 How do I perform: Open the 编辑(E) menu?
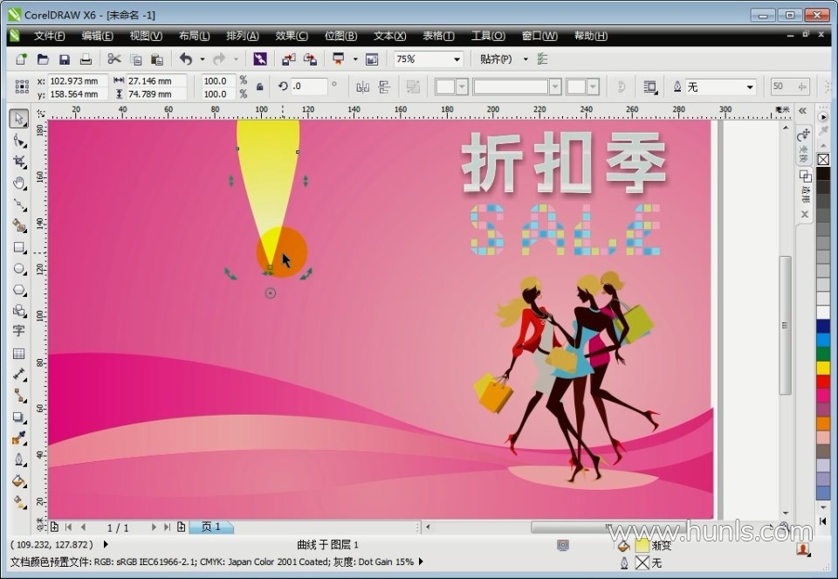click(x=97, y=36)
